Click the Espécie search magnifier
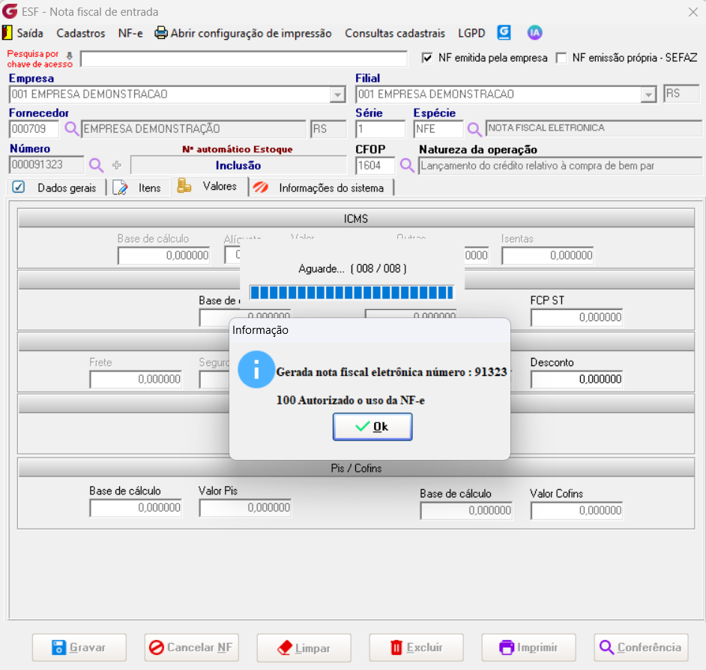This screenshot has width=706, height=670. coord(474,129)
